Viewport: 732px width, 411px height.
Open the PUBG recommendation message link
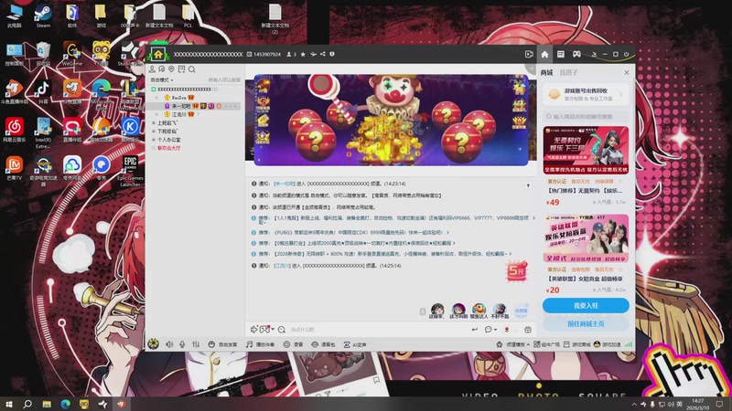coord(358,232)
